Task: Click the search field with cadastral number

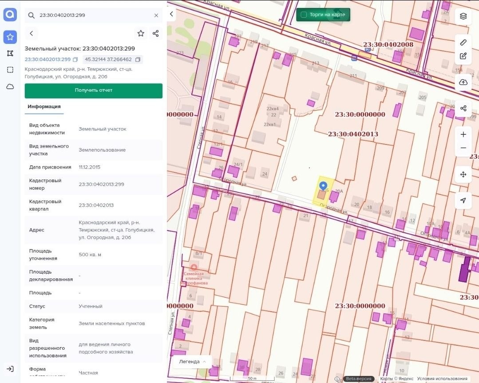Action: click(94, 15)
